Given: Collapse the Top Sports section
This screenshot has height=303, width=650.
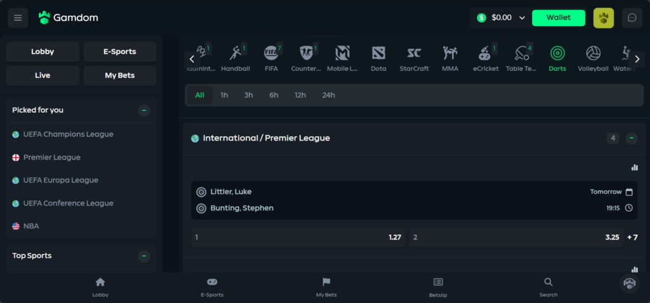Looking at the screenshot, I should pyautogui.click(x=144, y=256).
